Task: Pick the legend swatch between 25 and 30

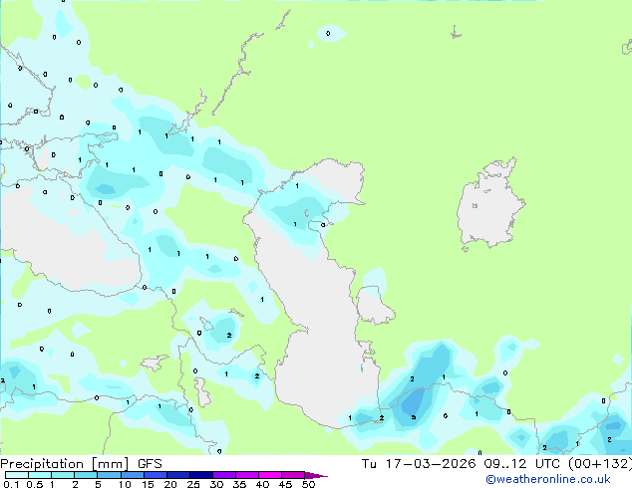Action: pos(201,475)
